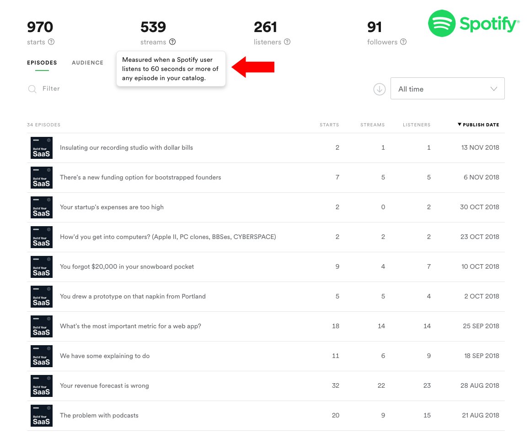Image resolution: width=530 pixels, height=434 pixels.
Task: Open the All time date range dropdown
Action: (x=447, y=89)
